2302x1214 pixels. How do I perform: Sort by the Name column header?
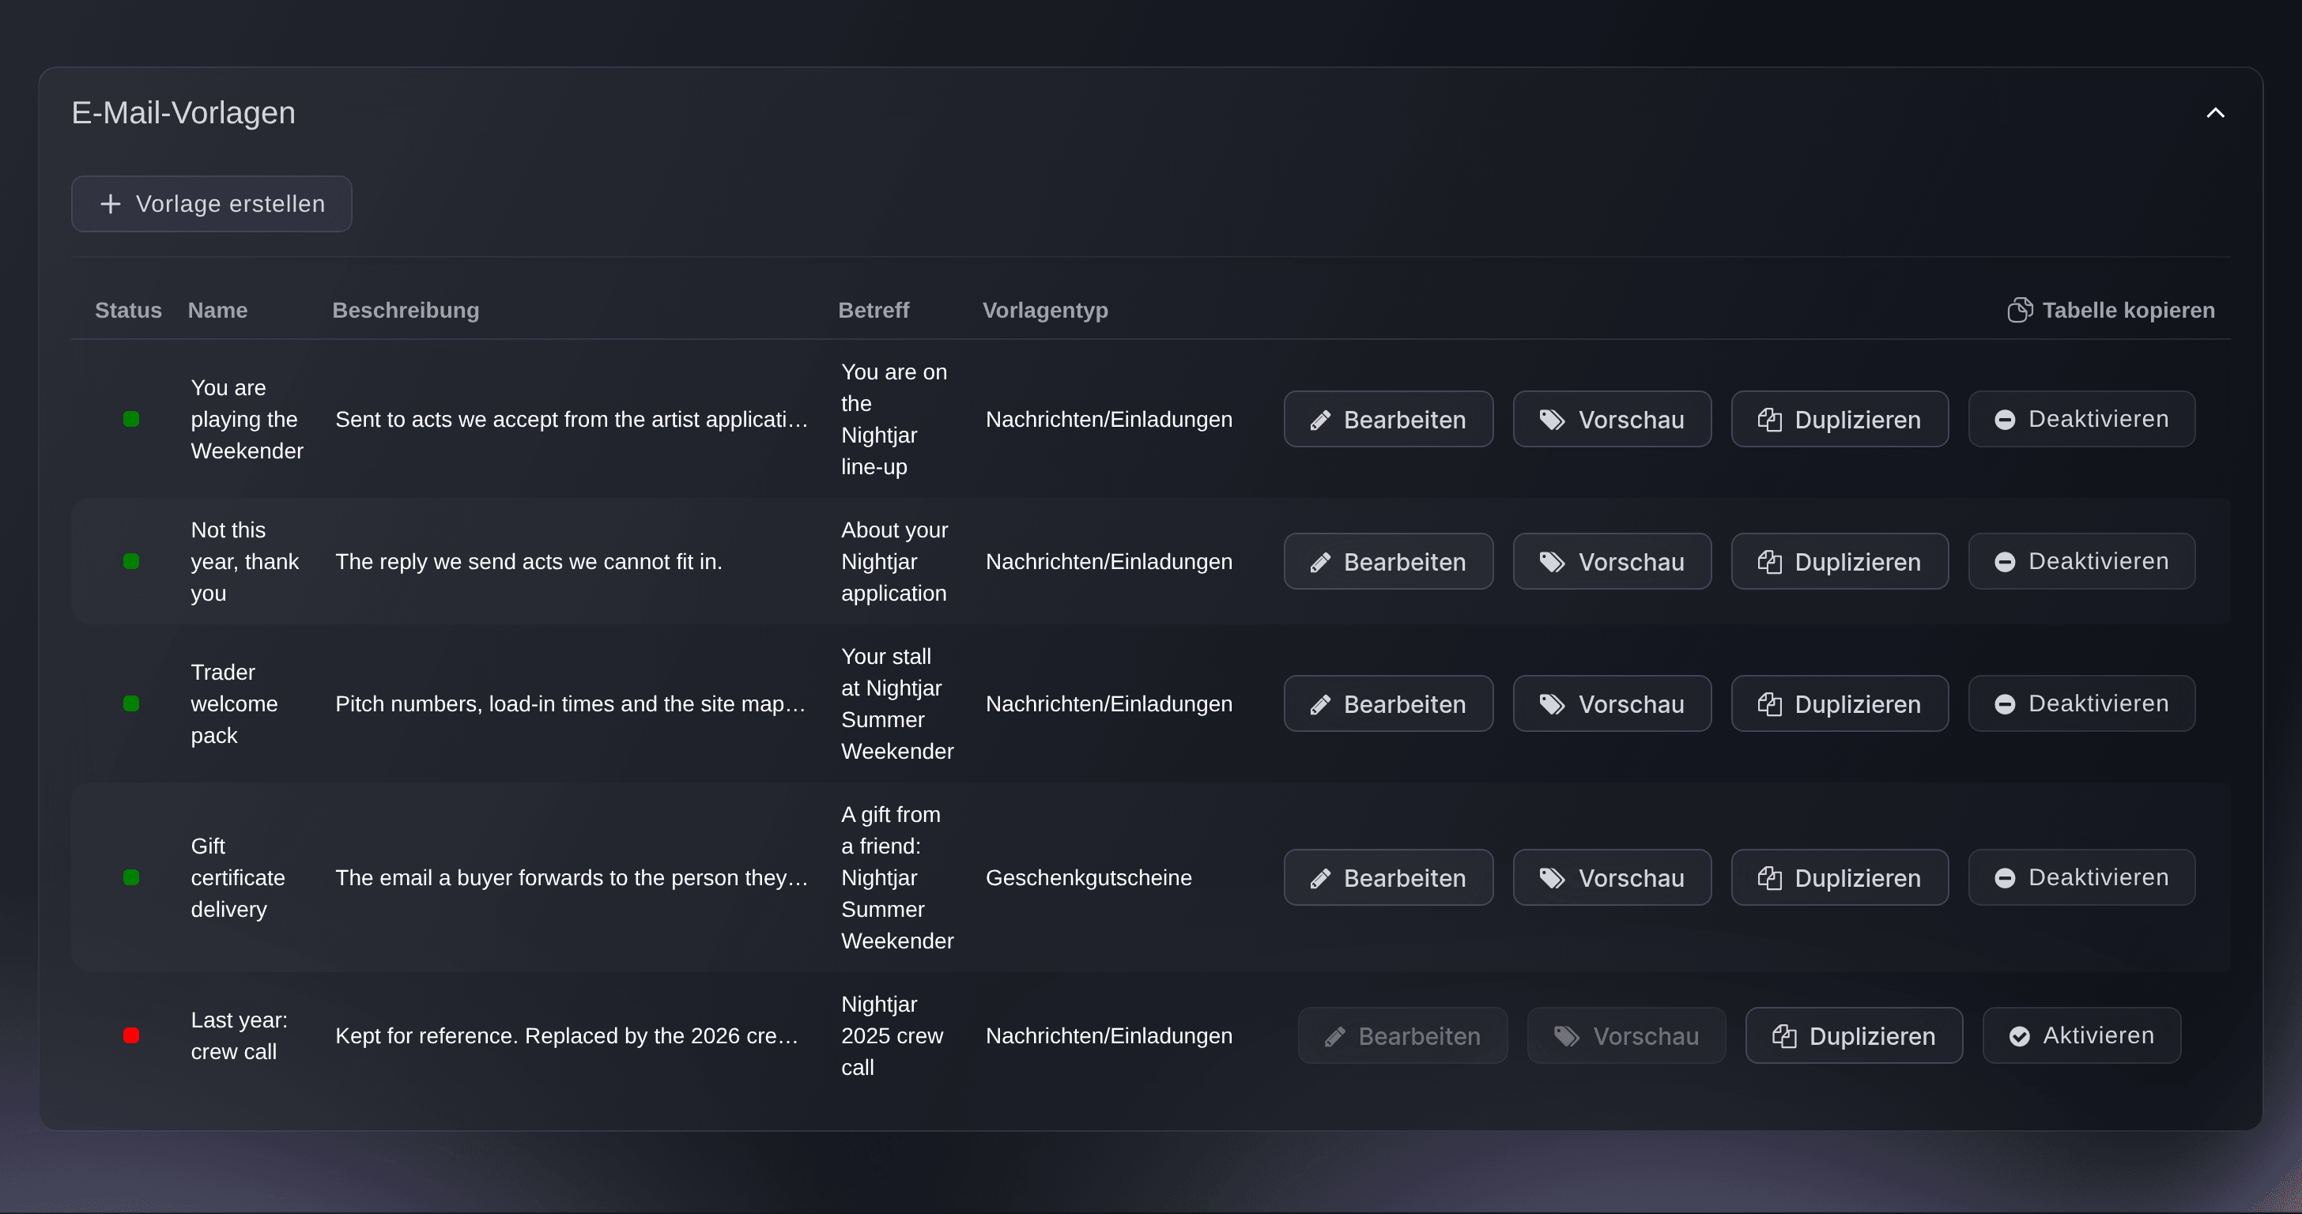217,310
